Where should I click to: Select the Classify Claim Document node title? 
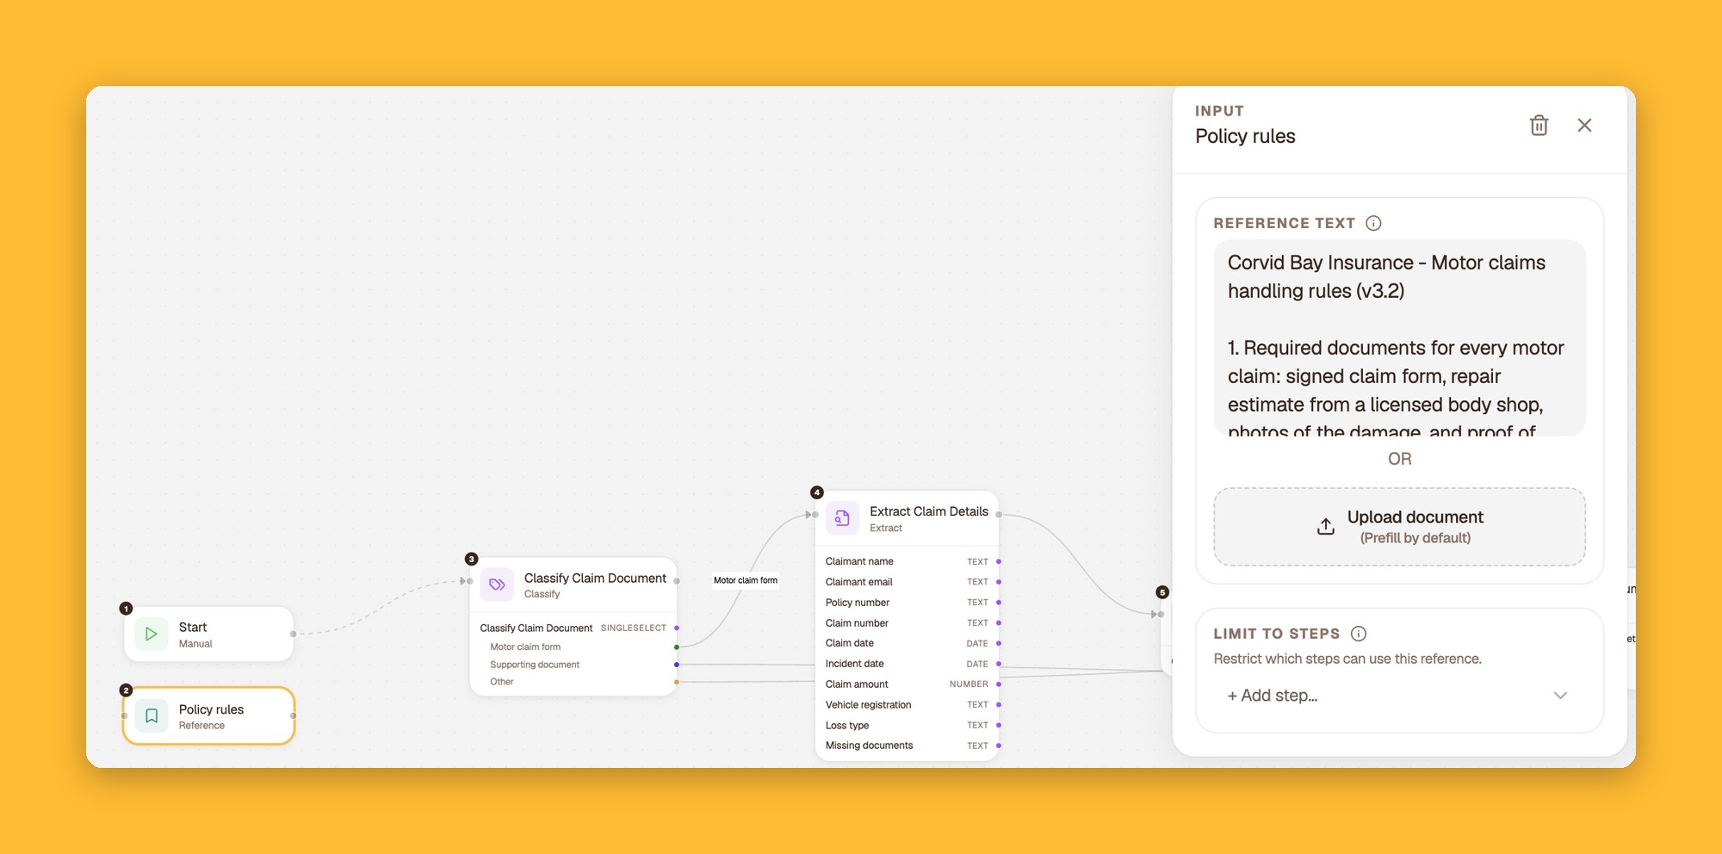595,578
